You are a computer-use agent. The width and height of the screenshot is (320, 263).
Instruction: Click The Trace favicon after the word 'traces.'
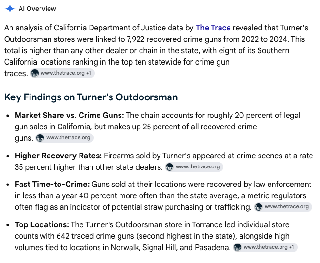35,73
